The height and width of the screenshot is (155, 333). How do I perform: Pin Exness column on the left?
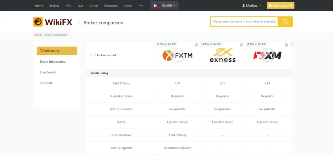coord(211,44)
